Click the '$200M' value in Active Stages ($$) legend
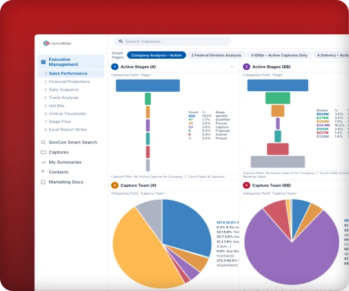This screenshot has width=349, height=291. click(x=323, y=122)
